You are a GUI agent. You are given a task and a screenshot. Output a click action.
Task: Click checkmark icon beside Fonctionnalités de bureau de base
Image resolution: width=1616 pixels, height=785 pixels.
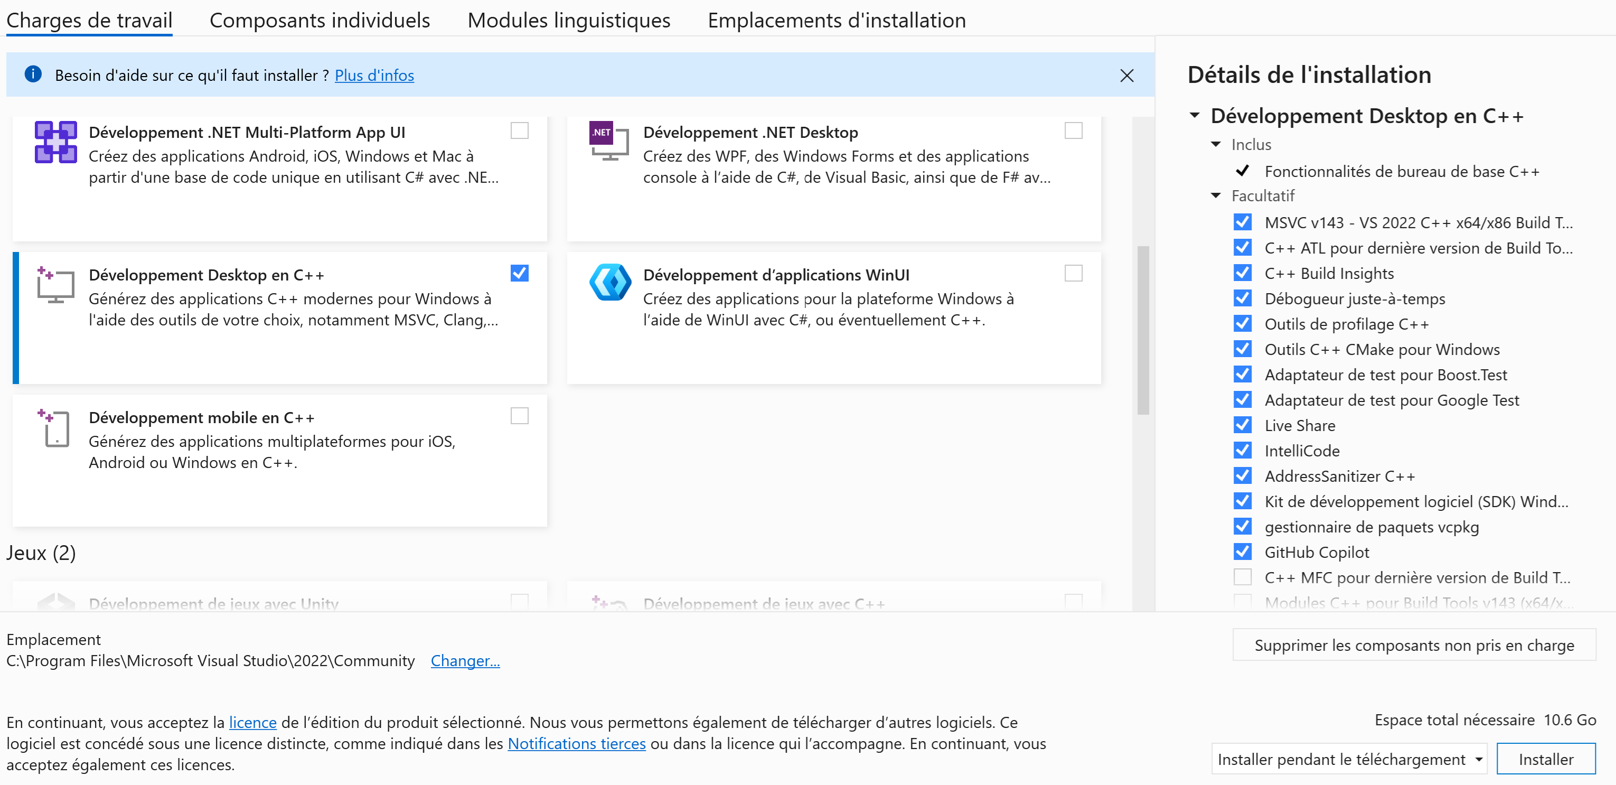click(x=1242, y=171)
